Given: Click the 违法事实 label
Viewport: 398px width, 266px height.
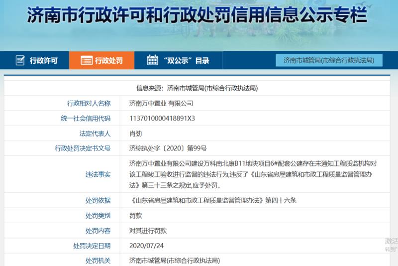Looking at the screenshot, I should 98,174.
